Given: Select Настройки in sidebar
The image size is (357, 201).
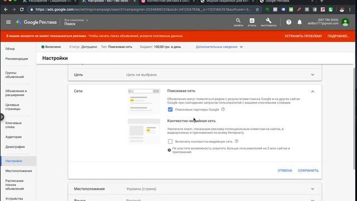Looking at the screenshot, I should pos(18,161).
